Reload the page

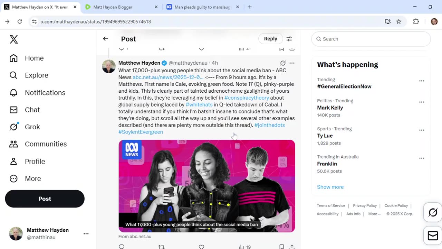[20, 21]
